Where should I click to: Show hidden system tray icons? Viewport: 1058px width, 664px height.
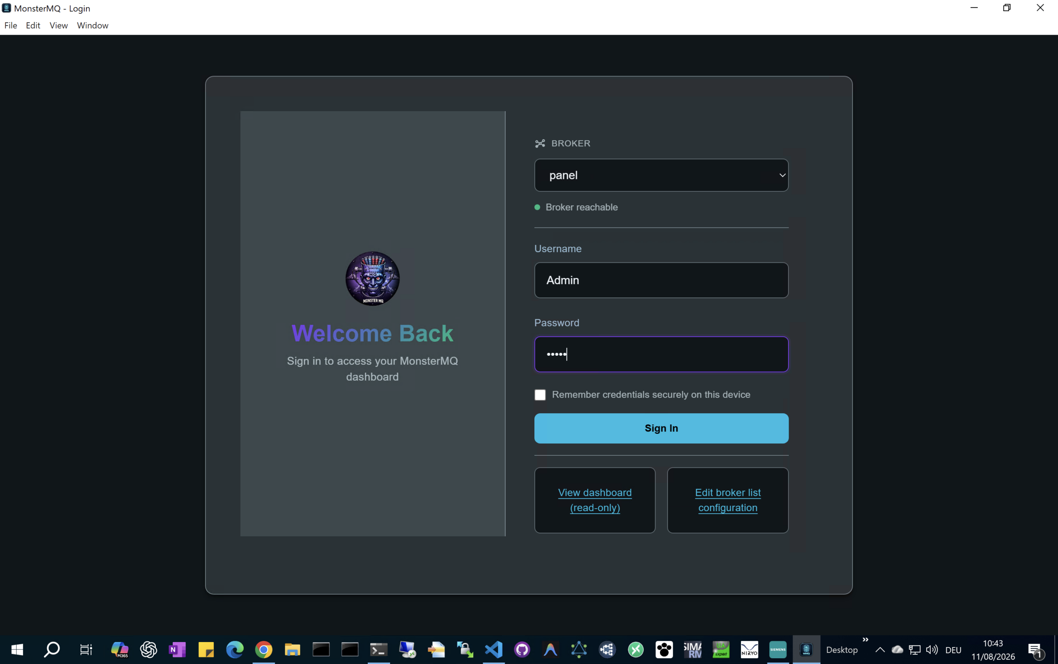[x=880, y=650]
